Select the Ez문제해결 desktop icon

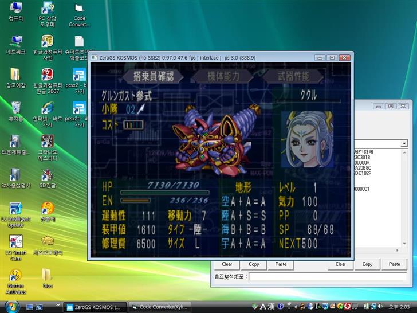pyautogui.click(x=15, y=145)
